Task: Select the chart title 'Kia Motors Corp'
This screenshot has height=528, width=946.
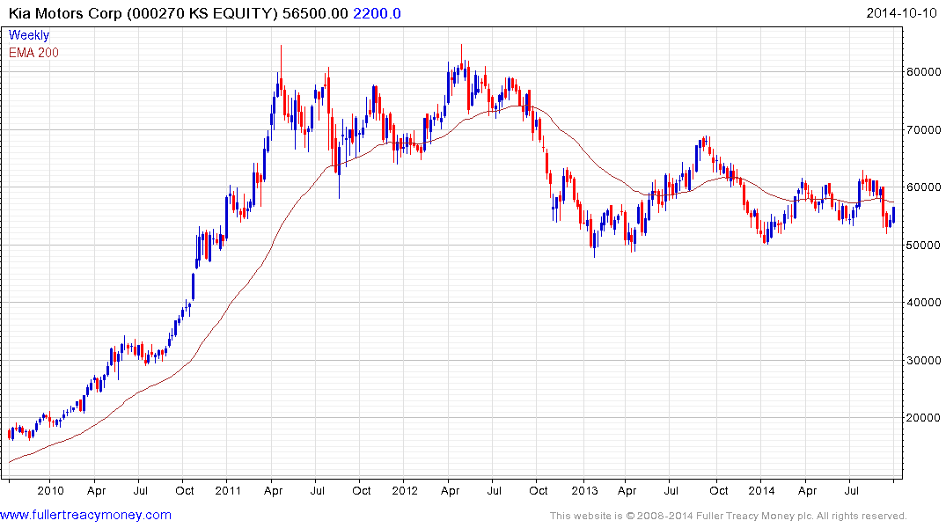Action: (65, 13)
